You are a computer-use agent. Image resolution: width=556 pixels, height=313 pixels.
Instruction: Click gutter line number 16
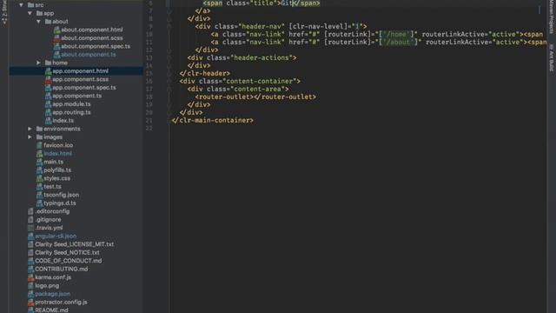149,81
